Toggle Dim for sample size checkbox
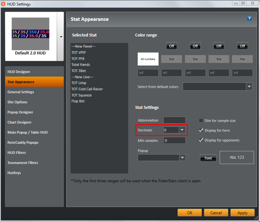The image size is (260, 222). point(201,120)
